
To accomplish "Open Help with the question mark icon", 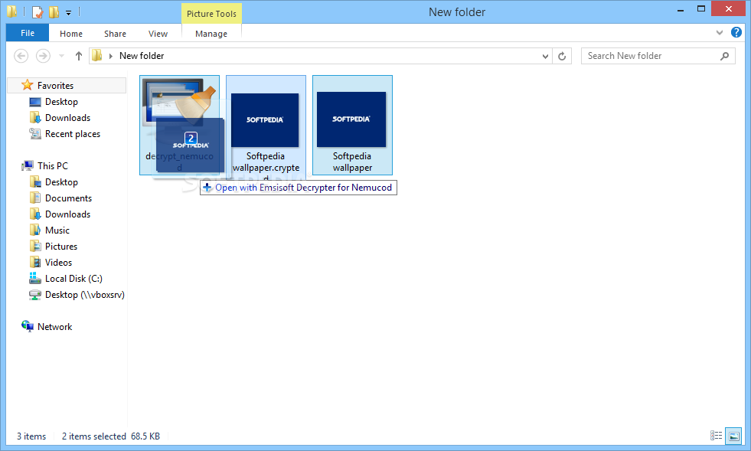I will (736, 32).
